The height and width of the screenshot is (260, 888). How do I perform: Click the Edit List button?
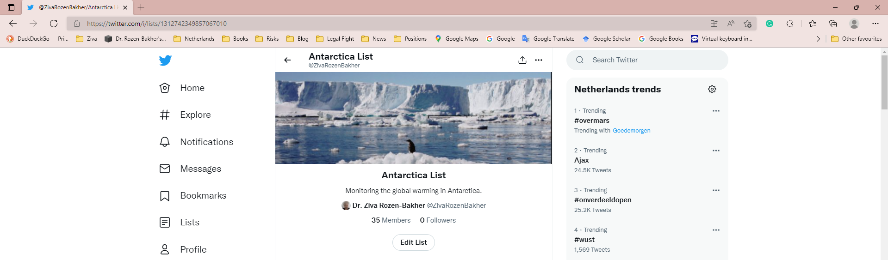[x=414, y=242]
